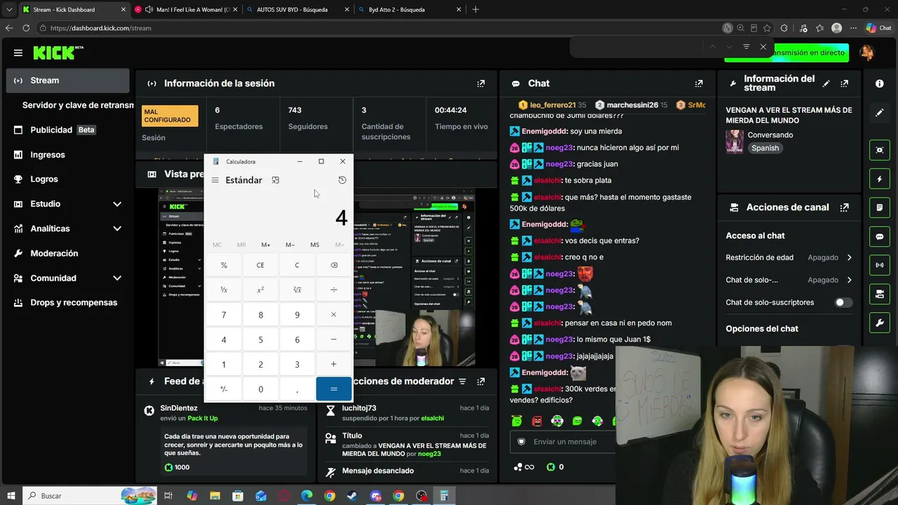Image resolution: width=898 pixels, height=505 pixels.
Task: Click the info icon in right sidebar
Action: (880, 83)
